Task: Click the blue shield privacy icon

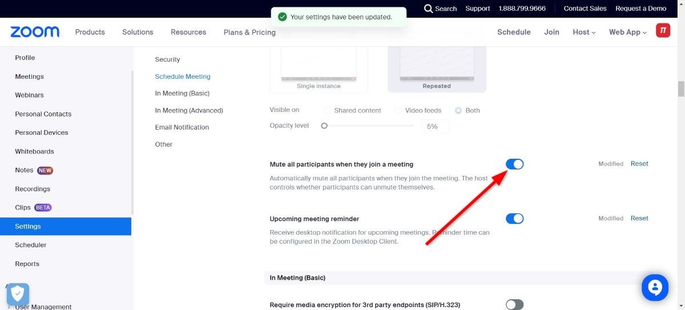Action: (18, 295)
